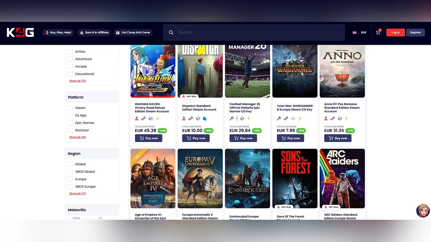Screen dimensions: 431x242
Task: Click the globe icon on Dispatch card
Action: pos(198,119)
